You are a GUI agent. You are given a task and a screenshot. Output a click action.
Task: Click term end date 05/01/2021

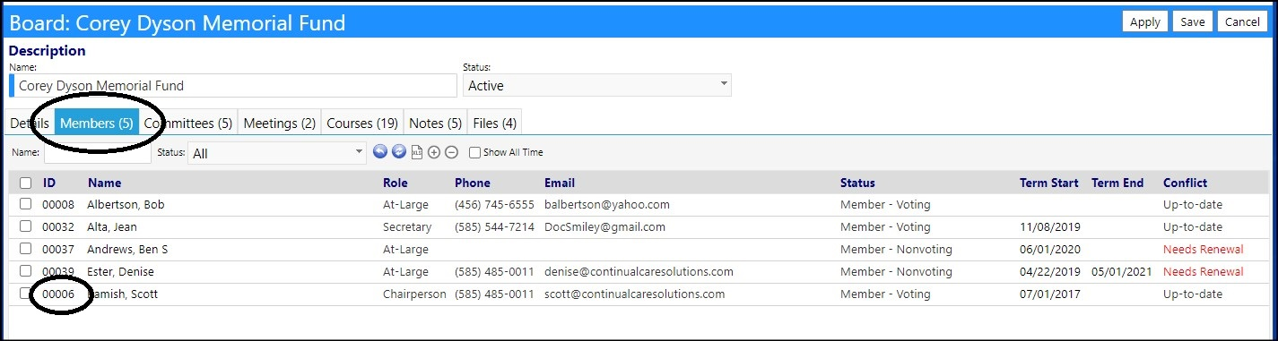1121,271
